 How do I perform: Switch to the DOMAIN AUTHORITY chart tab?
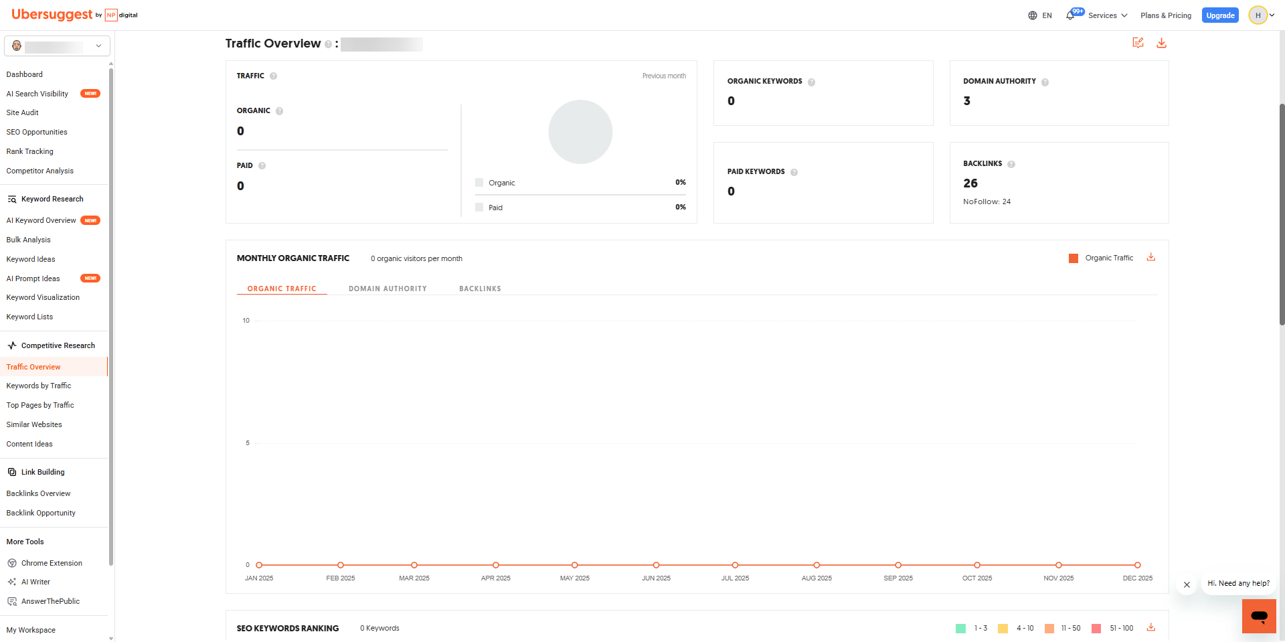point(388,289)
